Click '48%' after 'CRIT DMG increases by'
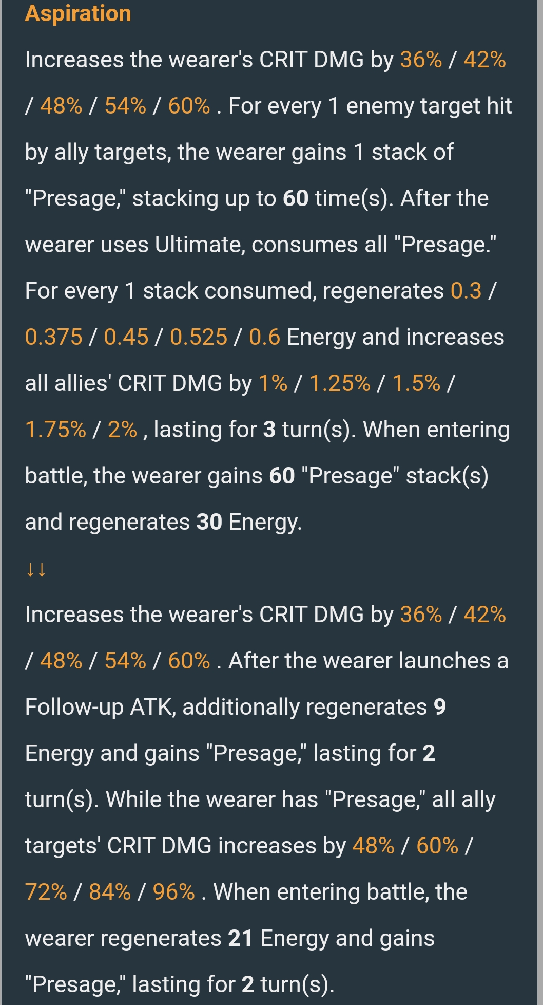This screenshot has width=543, height=1005. [x=374, y=846]
